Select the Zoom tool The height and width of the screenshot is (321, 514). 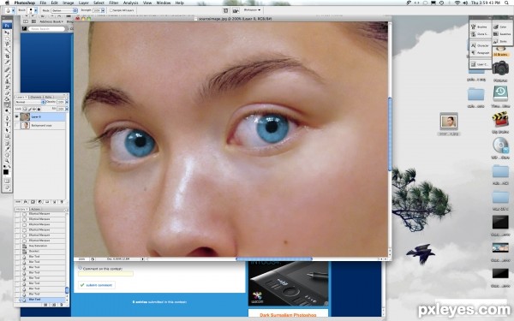click(x=7, y=161)
